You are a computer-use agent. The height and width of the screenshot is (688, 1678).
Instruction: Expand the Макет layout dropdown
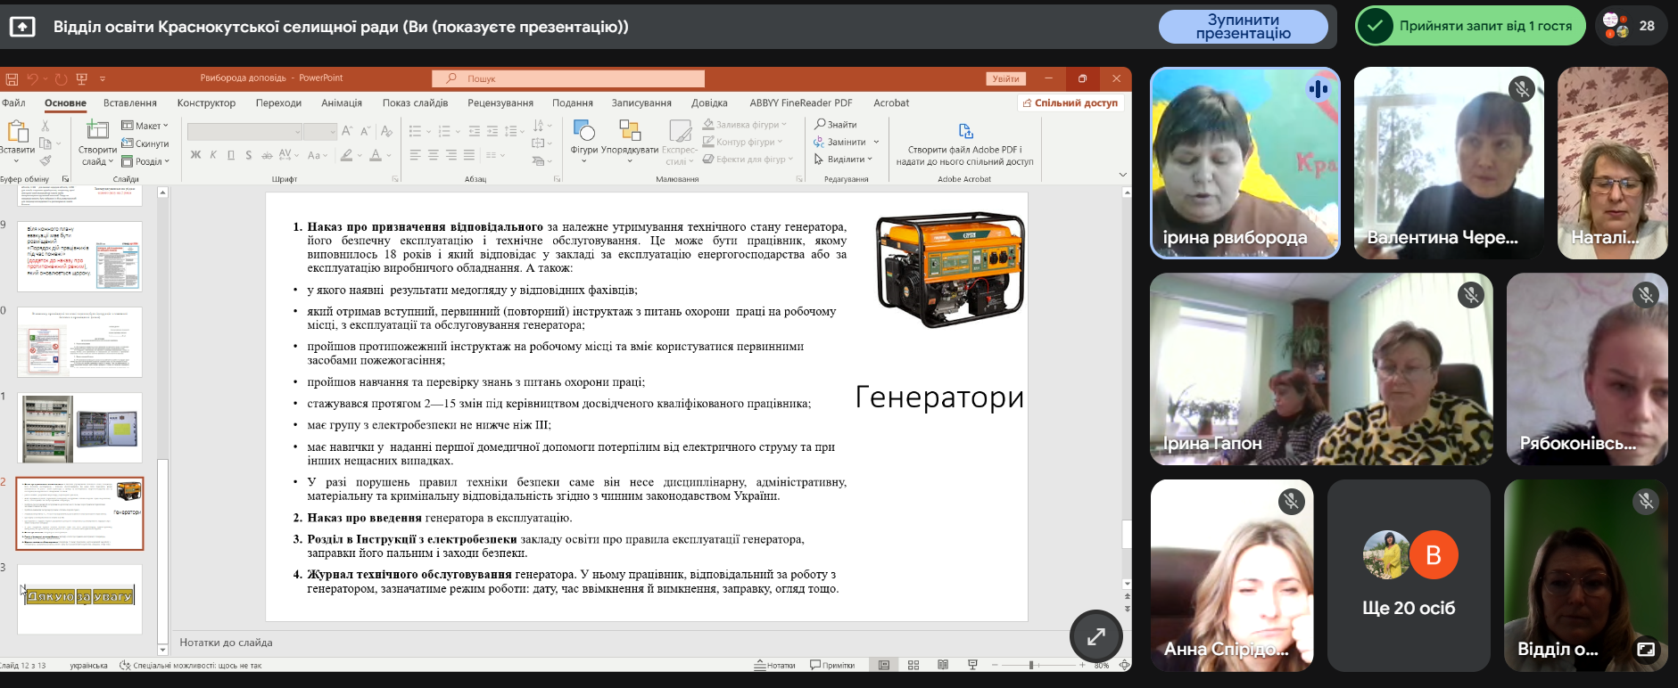tap(145, 126)
